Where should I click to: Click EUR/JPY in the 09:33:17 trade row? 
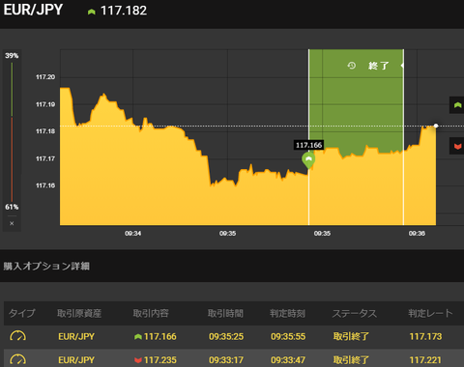click(x=76, y=360)
